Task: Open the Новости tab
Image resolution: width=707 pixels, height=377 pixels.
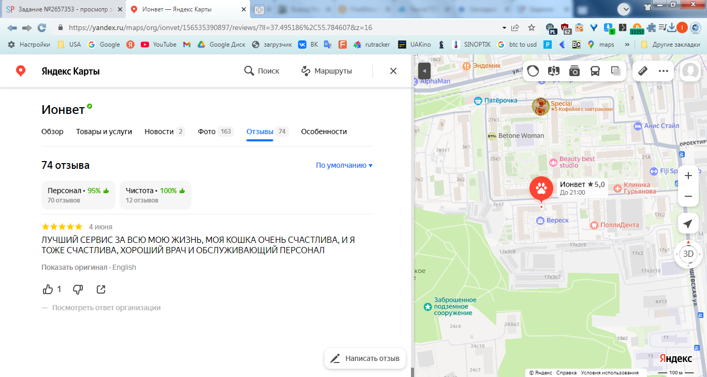Action: [x=165, y=132]
